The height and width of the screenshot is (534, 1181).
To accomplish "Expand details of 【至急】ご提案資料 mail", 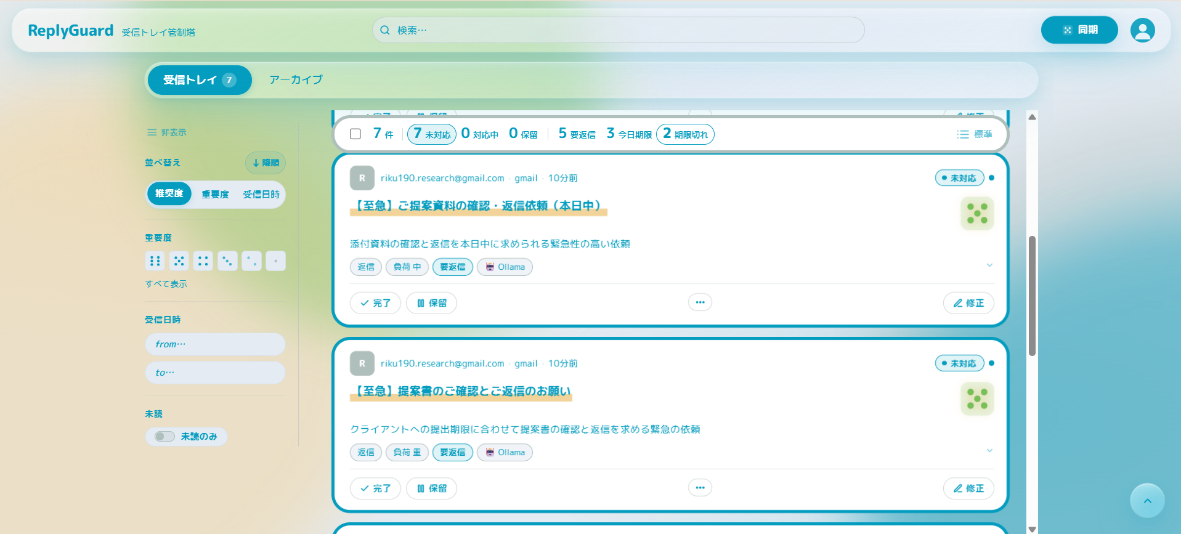I will (989, 265).
